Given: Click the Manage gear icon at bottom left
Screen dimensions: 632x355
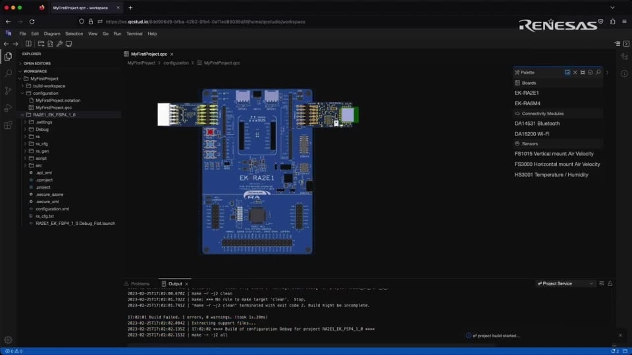Looking at the screenshot, I should 8,340.
